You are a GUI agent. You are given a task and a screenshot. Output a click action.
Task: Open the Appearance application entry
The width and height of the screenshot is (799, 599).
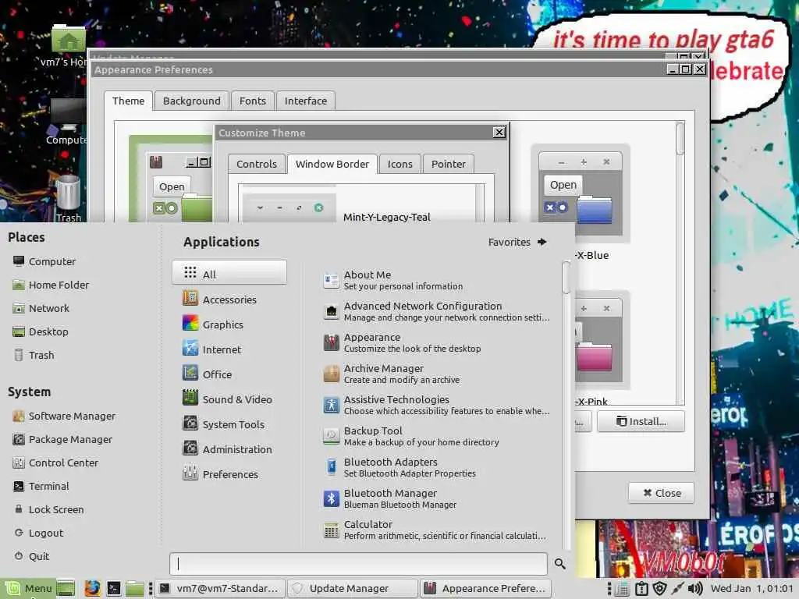tap(436, 342)
